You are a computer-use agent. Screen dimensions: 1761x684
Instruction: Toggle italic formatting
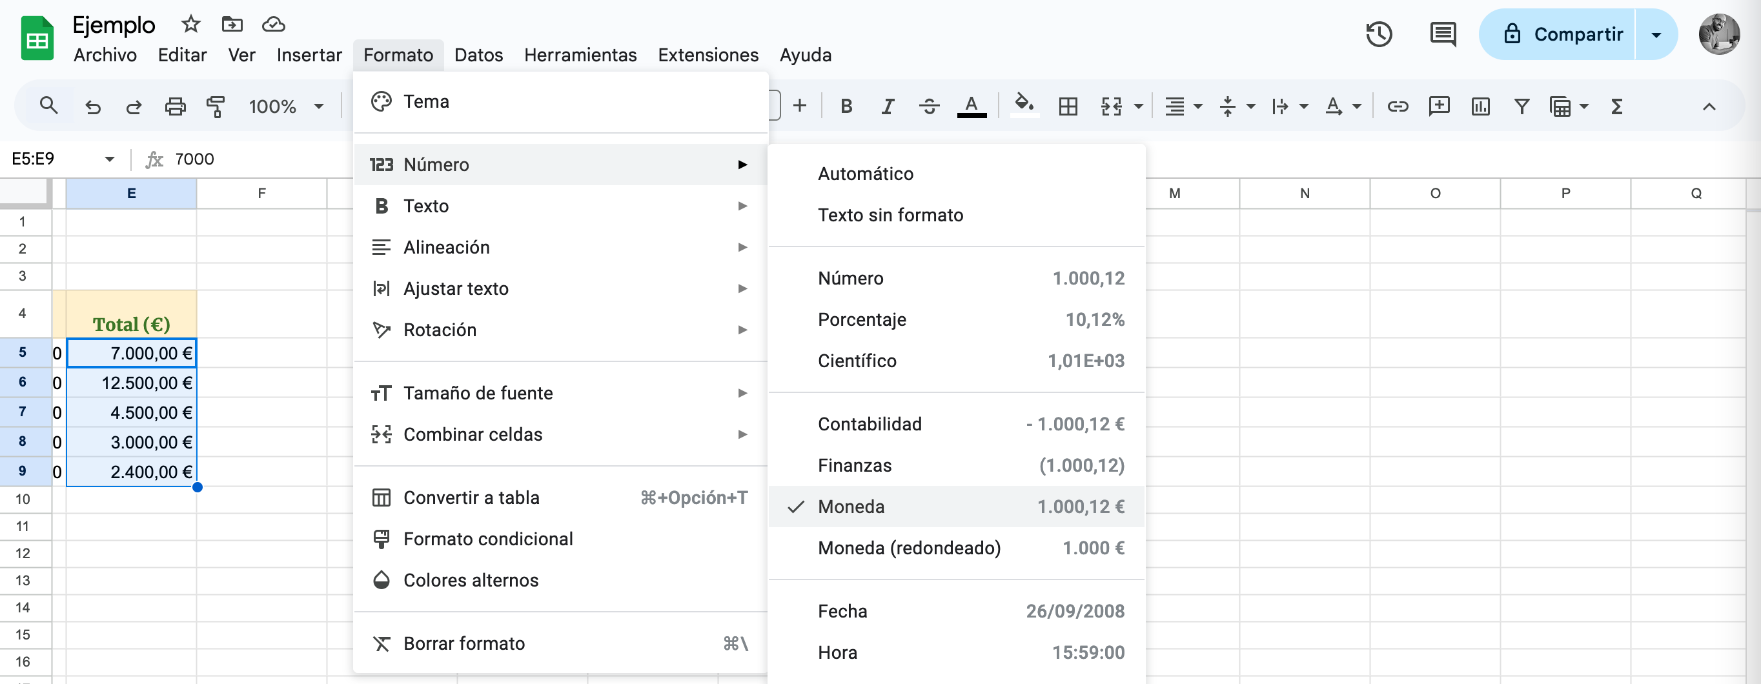pyautogui.click(x=888, y=106)
